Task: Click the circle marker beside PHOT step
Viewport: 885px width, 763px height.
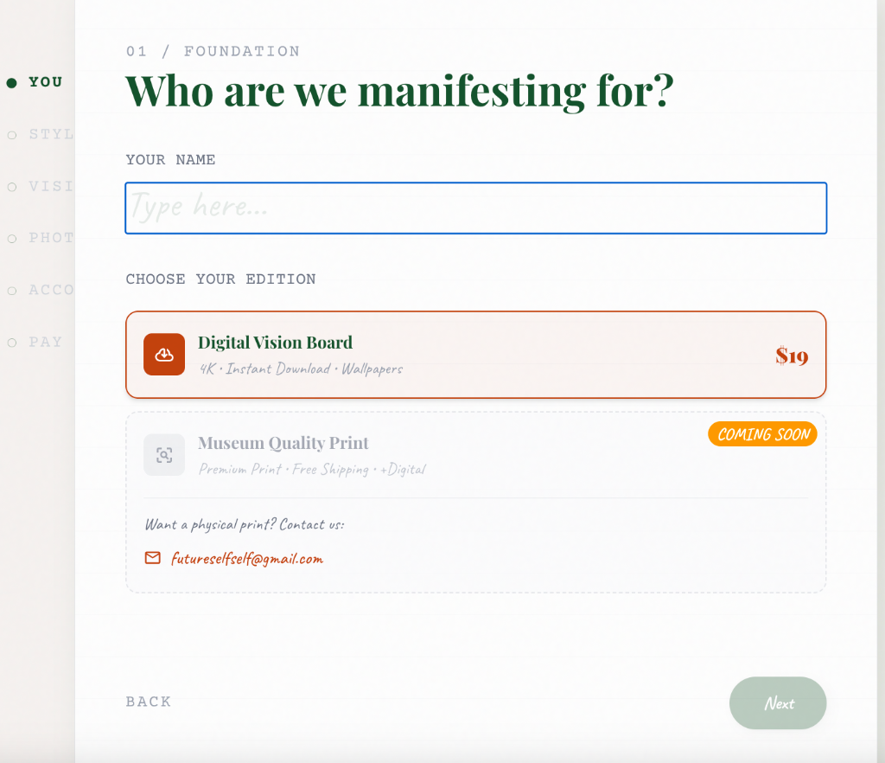Action: [x=12, y=239]
